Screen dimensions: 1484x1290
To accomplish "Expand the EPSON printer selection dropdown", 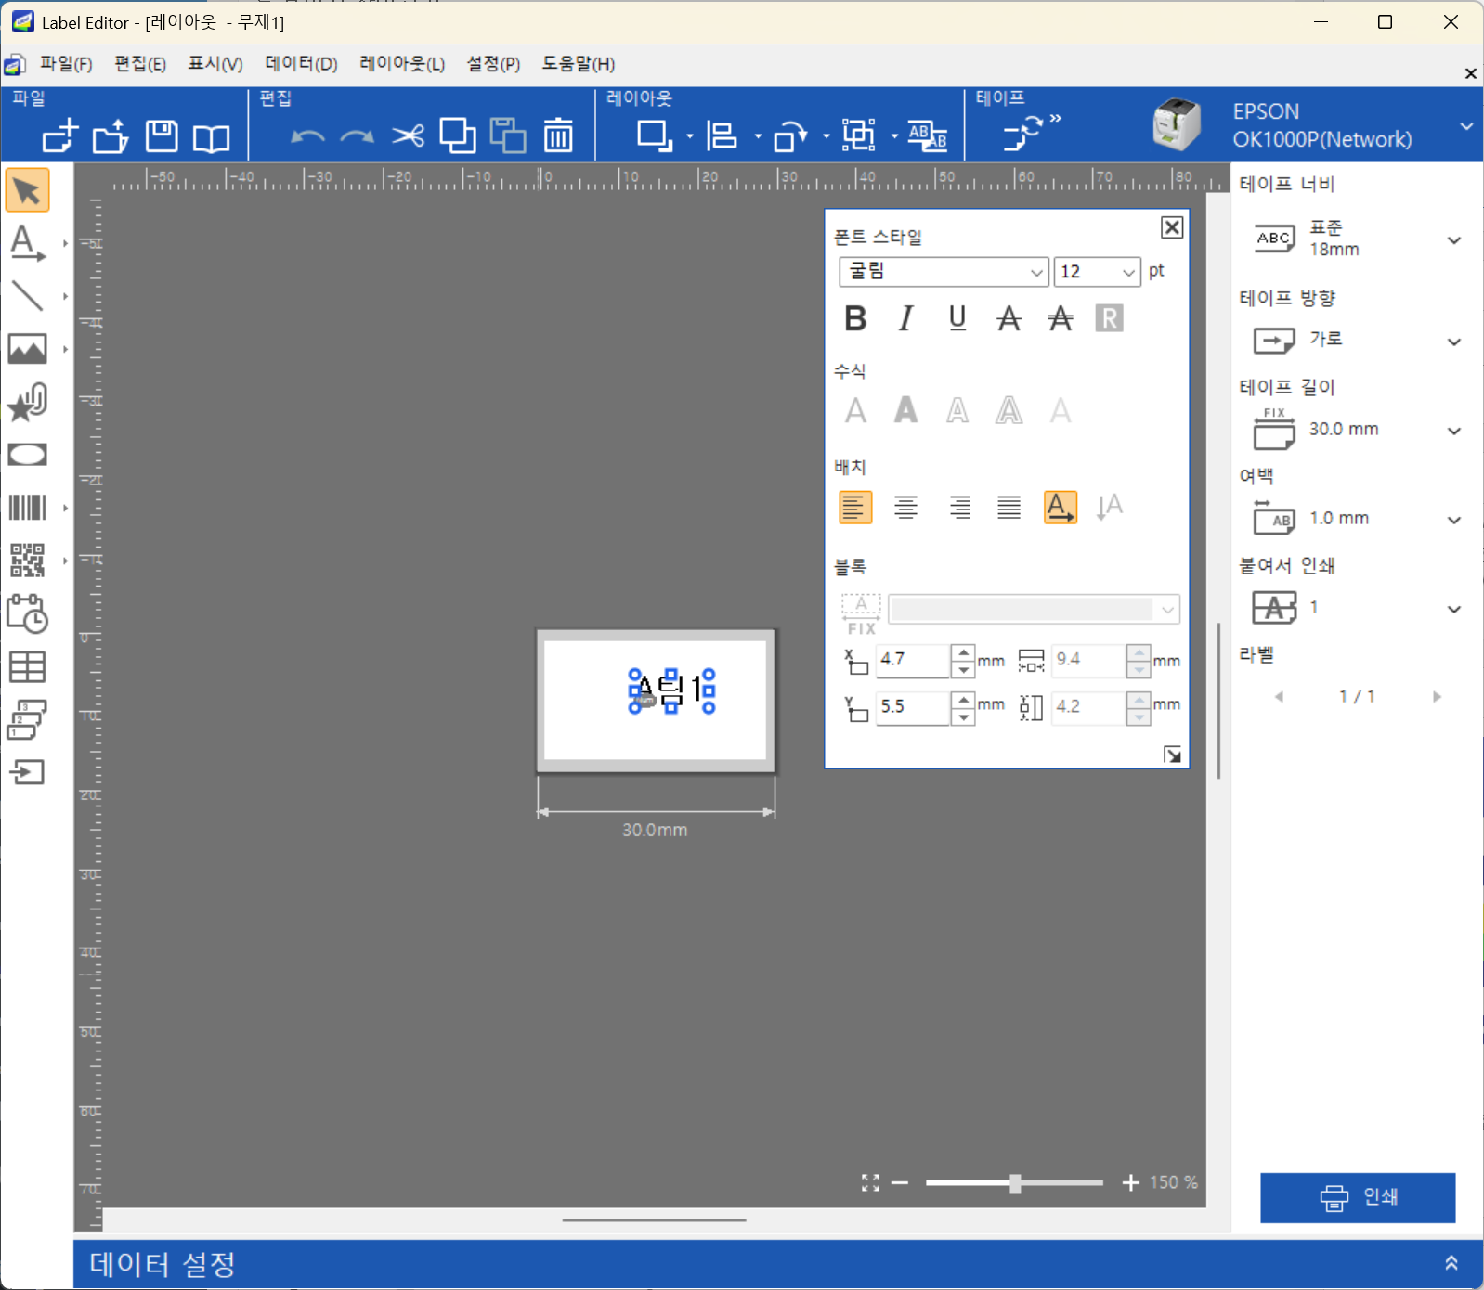I will (x=1465, y=126).
